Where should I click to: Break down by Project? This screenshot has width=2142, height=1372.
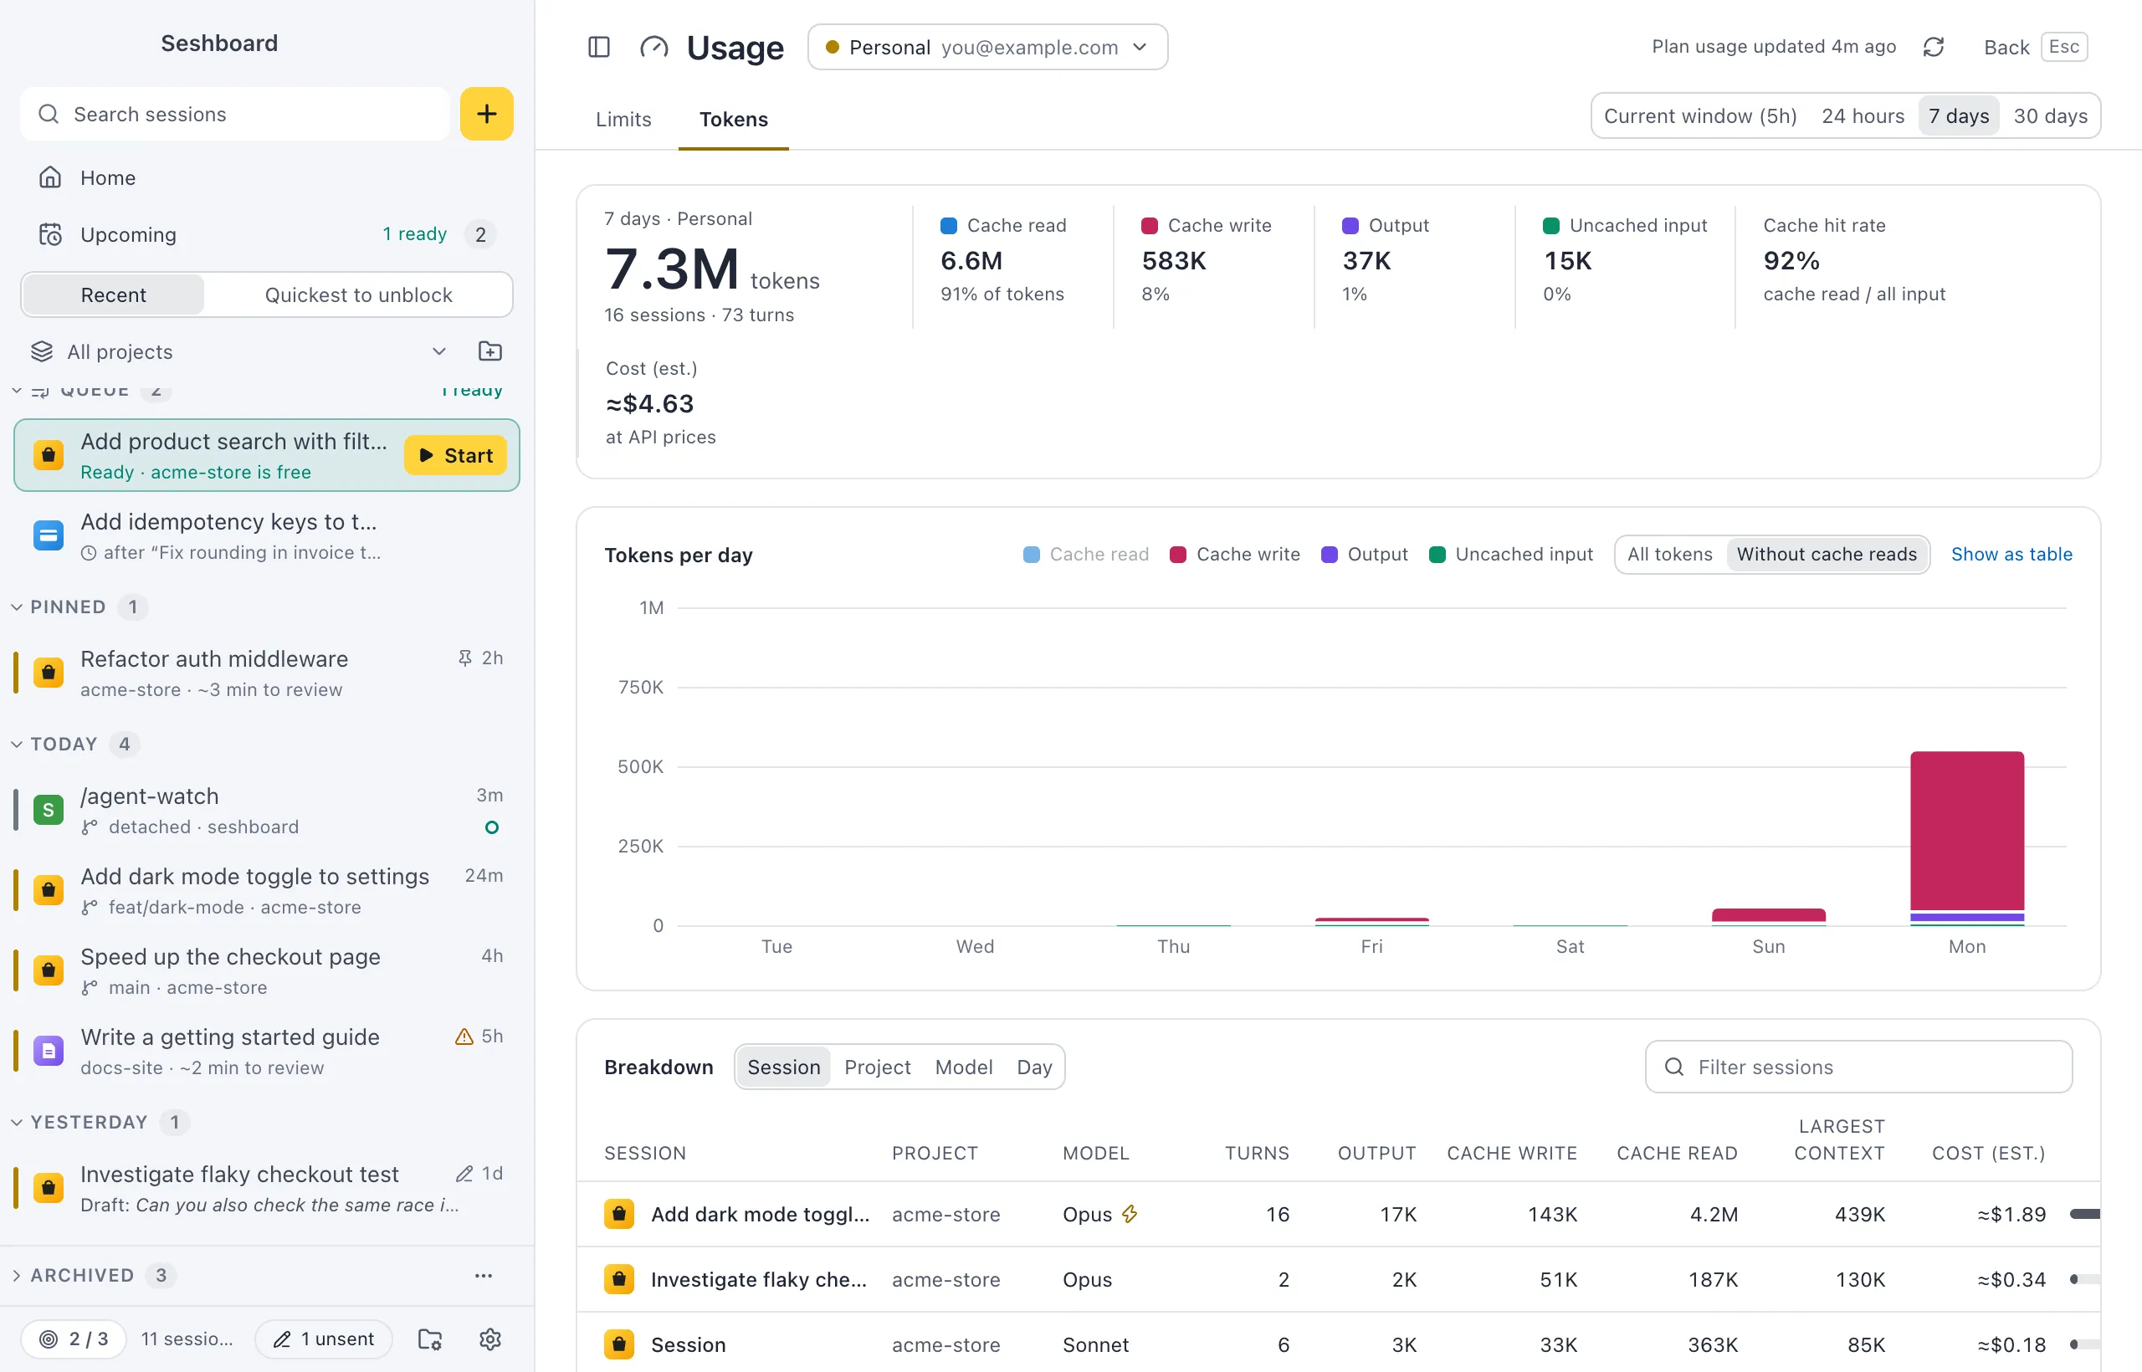coord(877,1067)
